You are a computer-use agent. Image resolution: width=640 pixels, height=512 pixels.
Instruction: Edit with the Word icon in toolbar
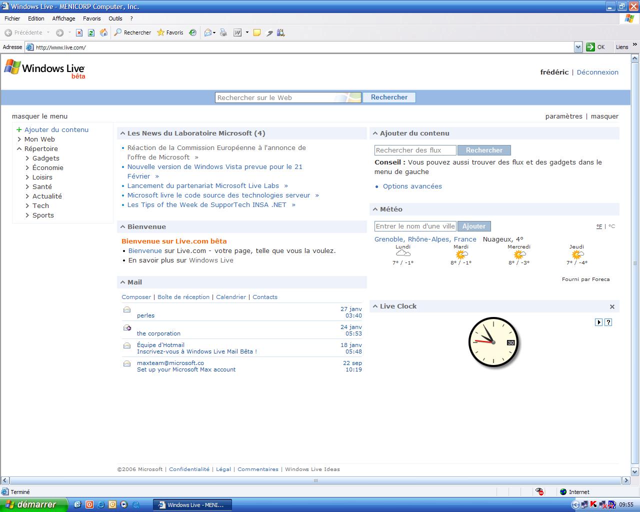pos(237,32)
